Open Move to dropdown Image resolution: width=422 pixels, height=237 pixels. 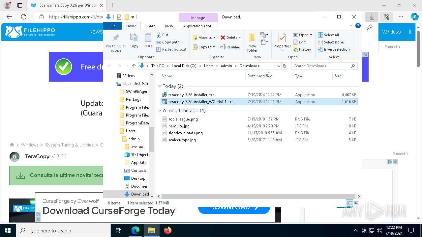204,38
